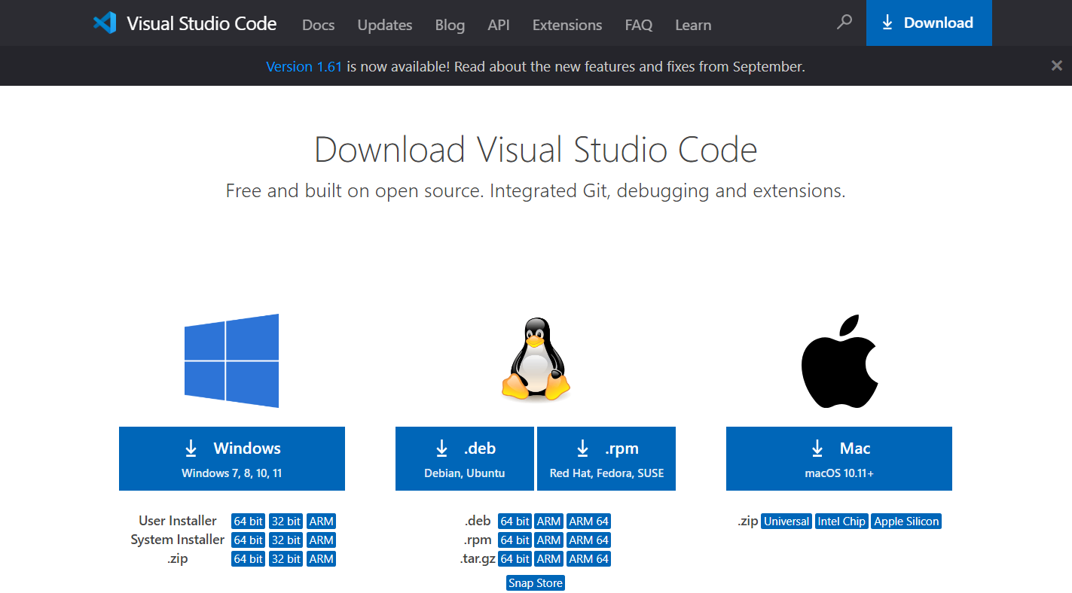This screenshot has height=593, width=1072.
Task: Click the Visual Studio Code logo icon
Action: 105,23
